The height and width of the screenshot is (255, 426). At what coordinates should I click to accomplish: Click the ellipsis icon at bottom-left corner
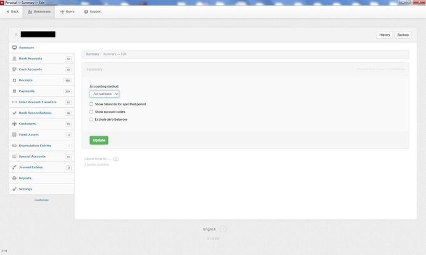(x=4, y=251)
